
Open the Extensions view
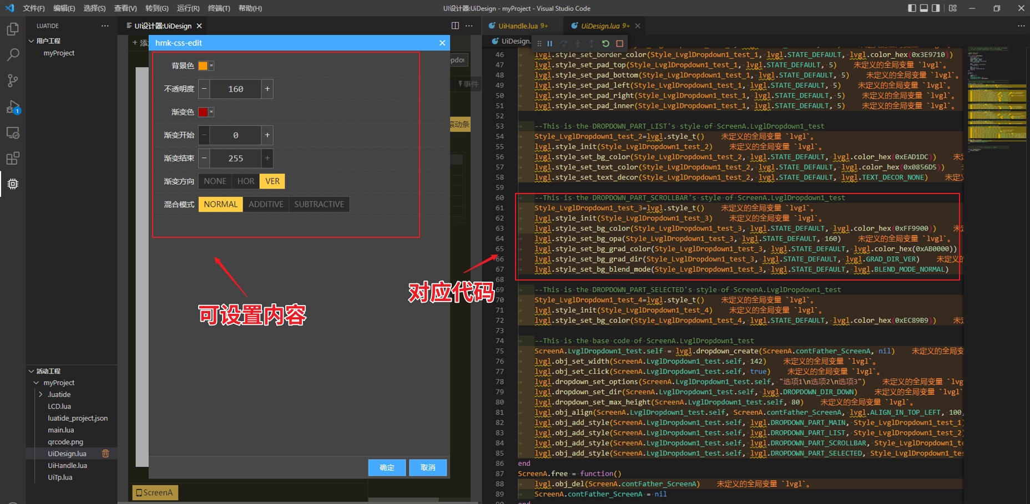click(13, 159)
